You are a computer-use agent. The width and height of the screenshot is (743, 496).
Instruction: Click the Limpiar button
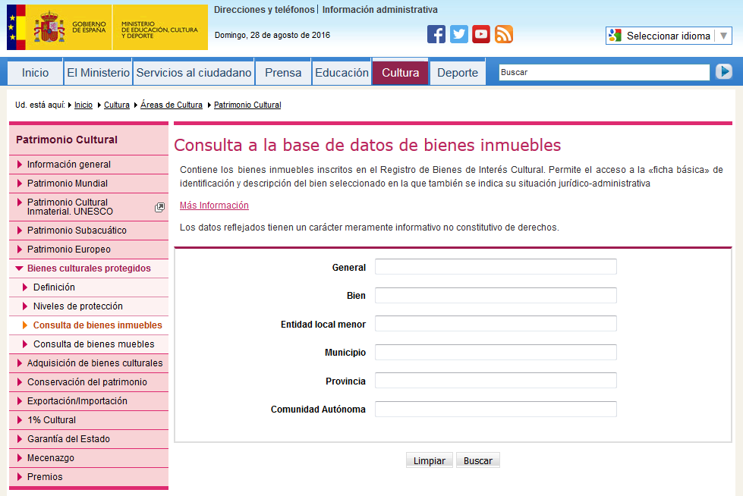430,460
